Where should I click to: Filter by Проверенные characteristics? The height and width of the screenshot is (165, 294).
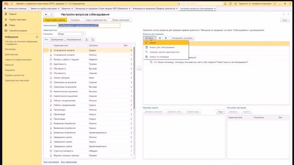(57, 39)
